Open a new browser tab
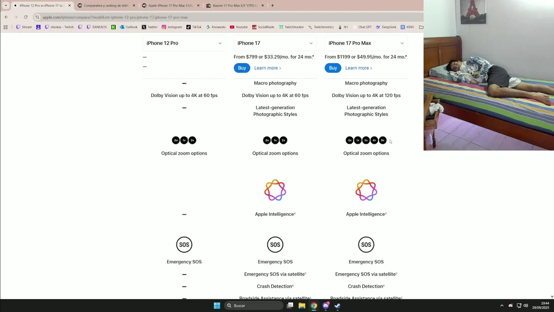The height and width of the screenshot is (312, 554). pos(272,5)
